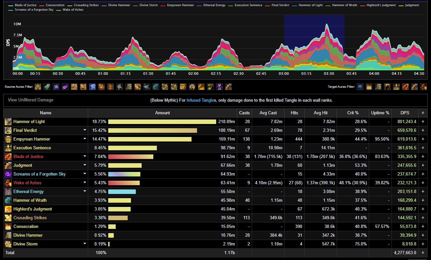This screenshot has height=260, width=431.
Task: Click the 02:00 label on chart time axis
Action: point(193,74)
